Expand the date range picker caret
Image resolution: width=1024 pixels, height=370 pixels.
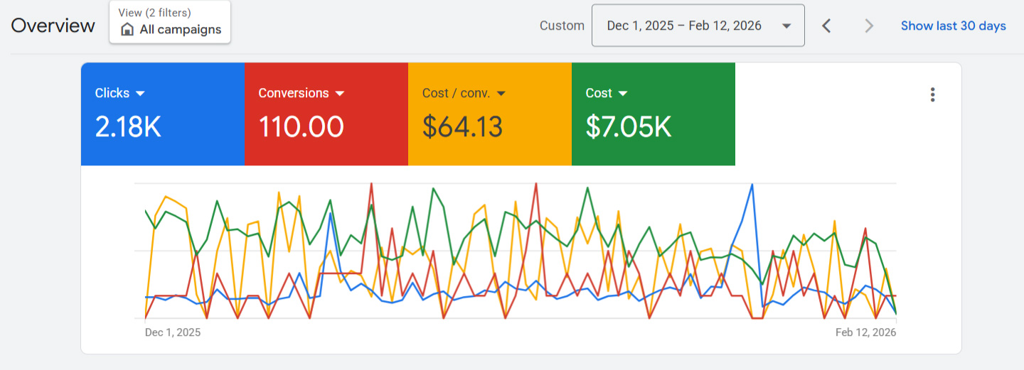786,26
